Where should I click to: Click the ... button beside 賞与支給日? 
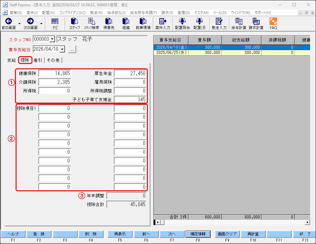(72, 49)
